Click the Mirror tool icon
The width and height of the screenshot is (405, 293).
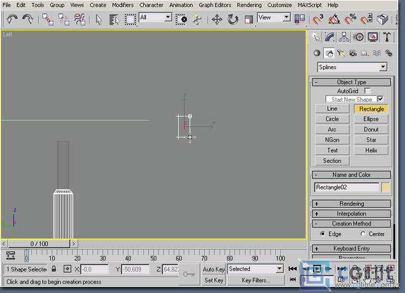pos(300,19)
